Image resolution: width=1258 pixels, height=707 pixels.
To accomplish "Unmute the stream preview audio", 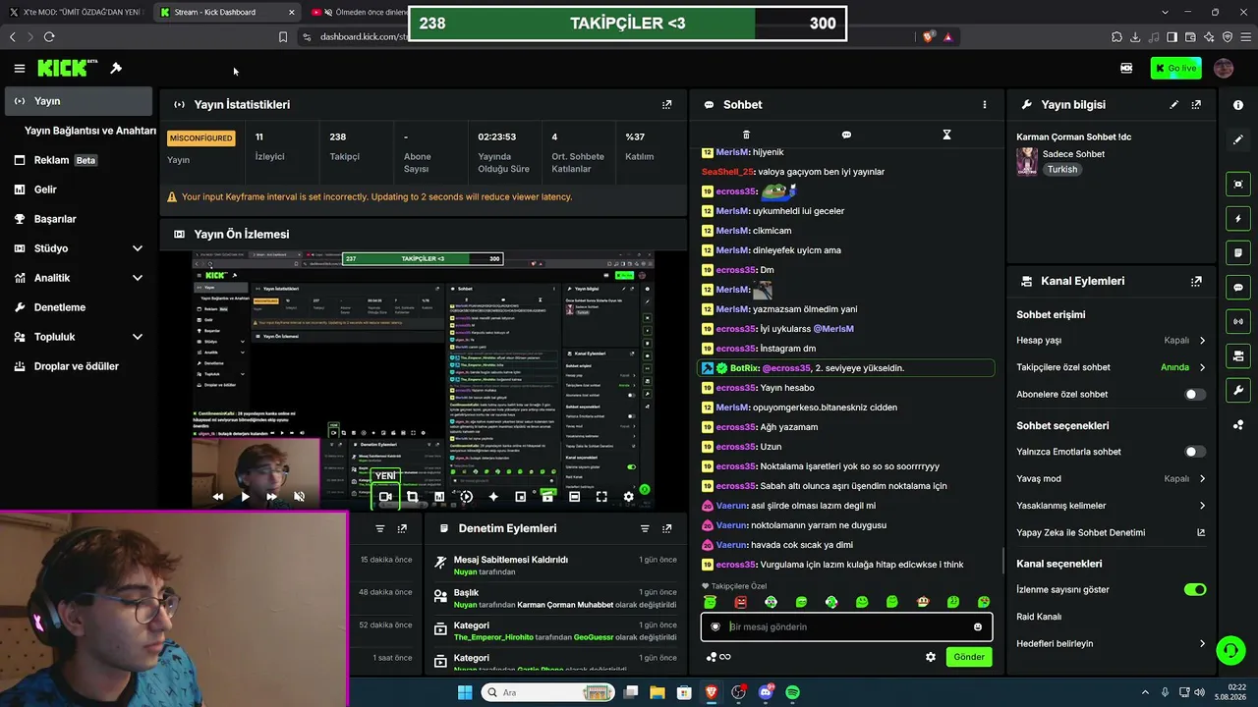I will coord(299,497).
